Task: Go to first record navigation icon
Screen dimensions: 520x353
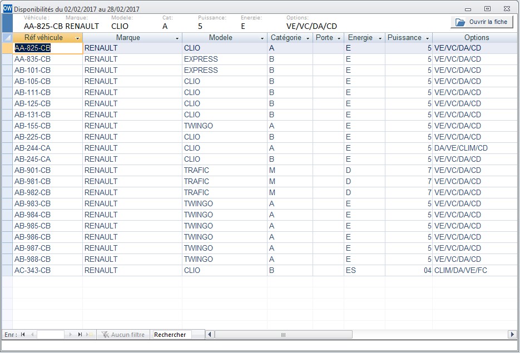Action: (23, 335)
